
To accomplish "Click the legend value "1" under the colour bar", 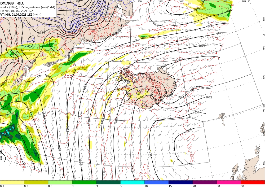I will 73,186.
